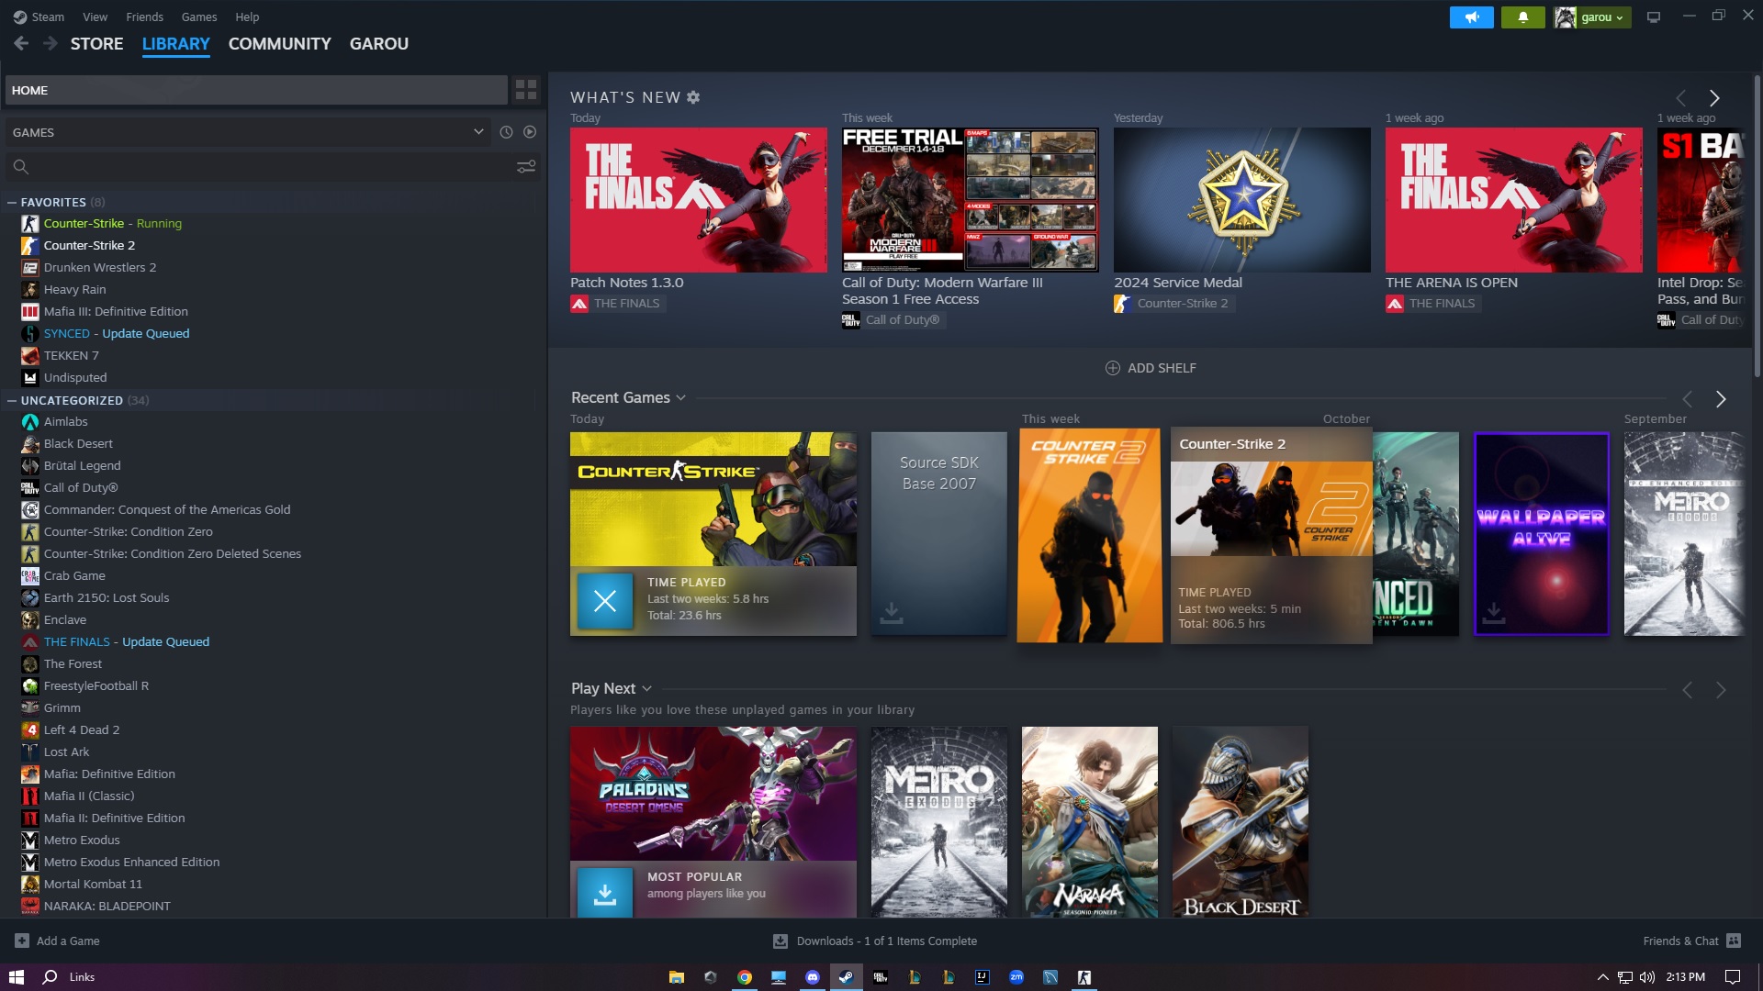Toggle sort by recent activity clock icon
The image size is (1763, 991).
tap(506, 132)
